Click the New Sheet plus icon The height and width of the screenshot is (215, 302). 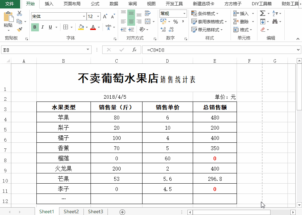122,212
